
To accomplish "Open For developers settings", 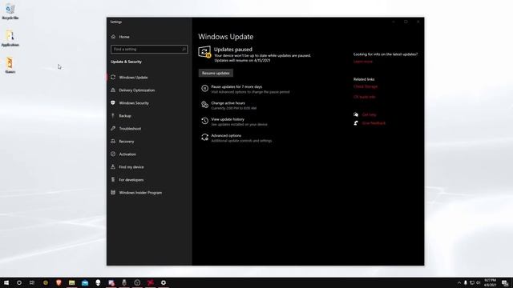I will point(131,180).
